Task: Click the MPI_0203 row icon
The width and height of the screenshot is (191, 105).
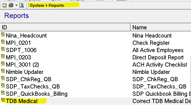Action: [x=3, y=56]
